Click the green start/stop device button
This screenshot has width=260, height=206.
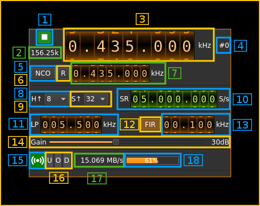coord(44,37)
